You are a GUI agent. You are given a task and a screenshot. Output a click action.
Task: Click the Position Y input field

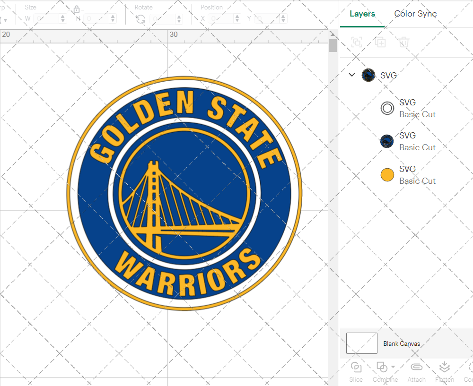point(267,19)
